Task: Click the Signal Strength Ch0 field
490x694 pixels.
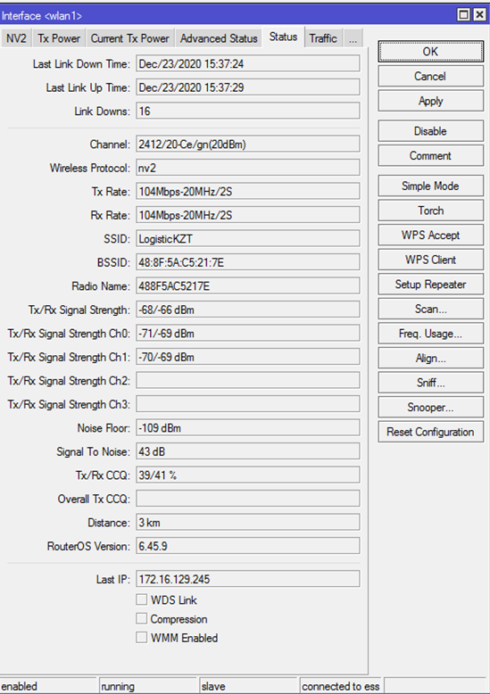Action: pyautogui.click(x=247, y=334)
